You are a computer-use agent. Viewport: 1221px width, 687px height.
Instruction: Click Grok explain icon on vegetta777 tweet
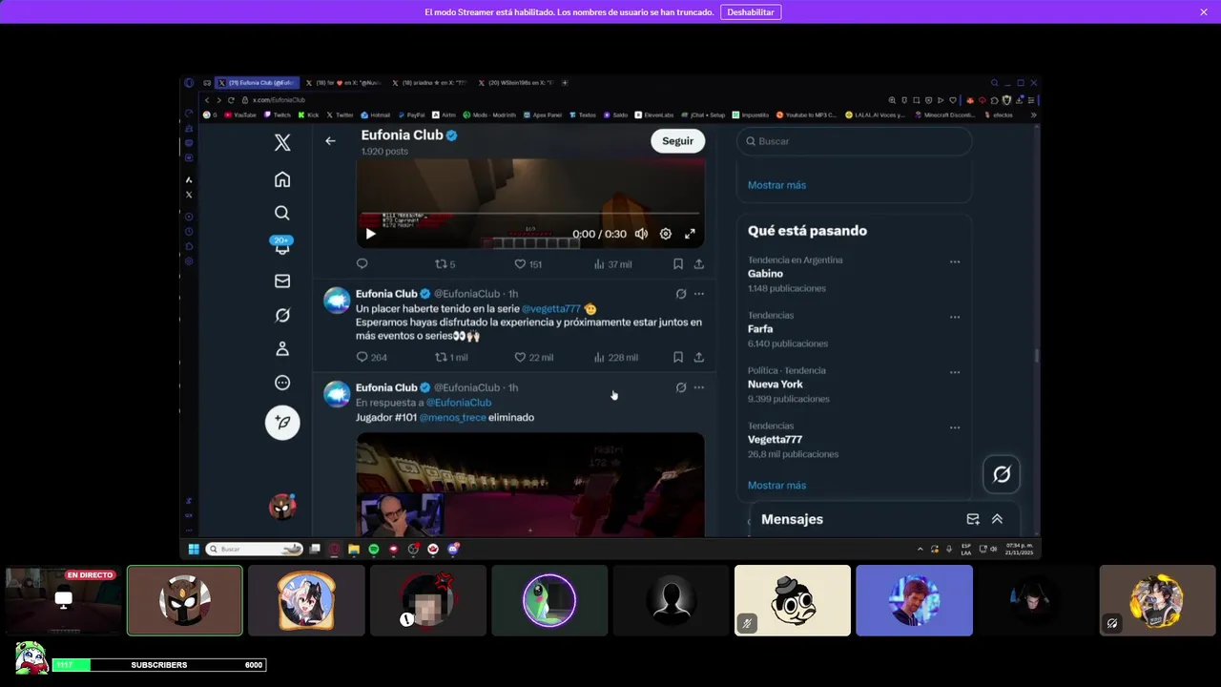(x=680, y=294)
